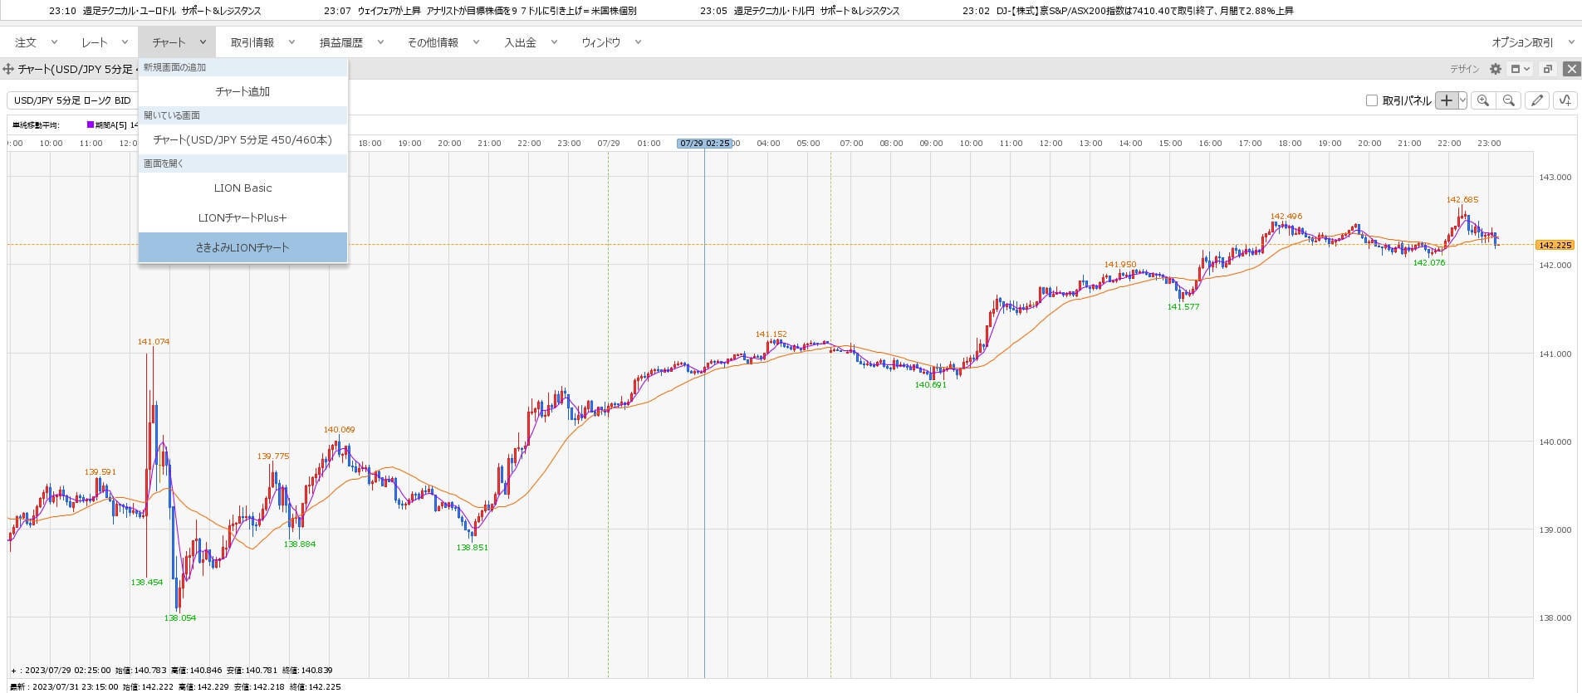
Task: Zoom out of the chart
Action: [x=1509, y=100]
